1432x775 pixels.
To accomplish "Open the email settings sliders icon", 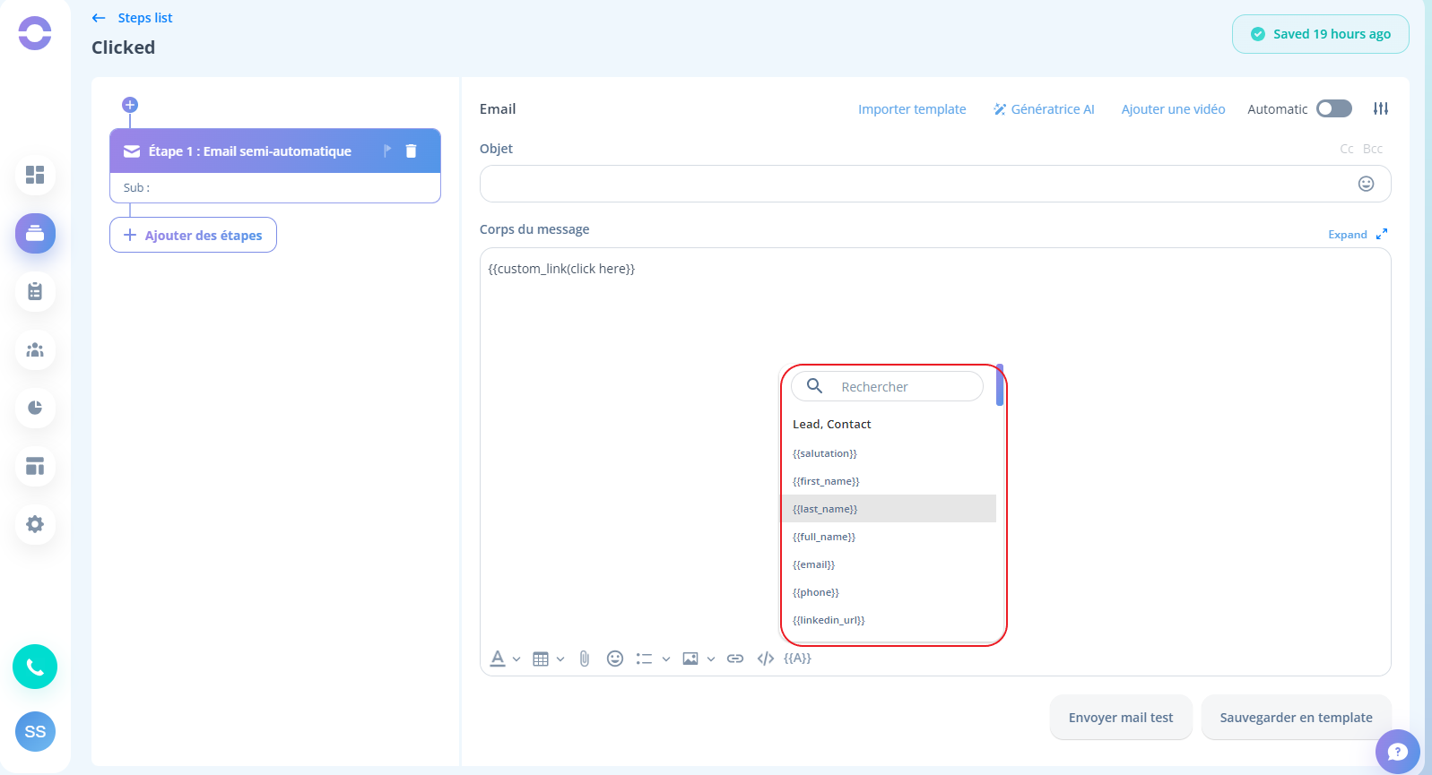I will (x=1381, y=108).
